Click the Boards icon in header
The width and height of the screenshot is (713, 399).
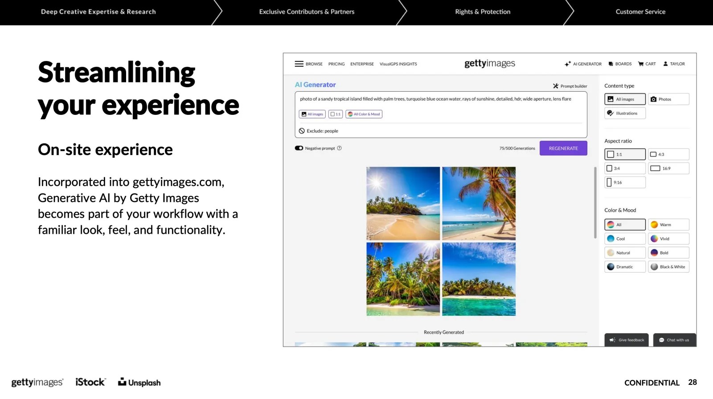pos(611,64)
